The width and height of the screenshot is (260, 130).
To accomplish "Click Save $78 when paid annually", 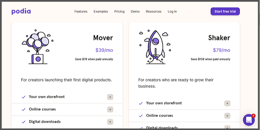I will point(94,59).
